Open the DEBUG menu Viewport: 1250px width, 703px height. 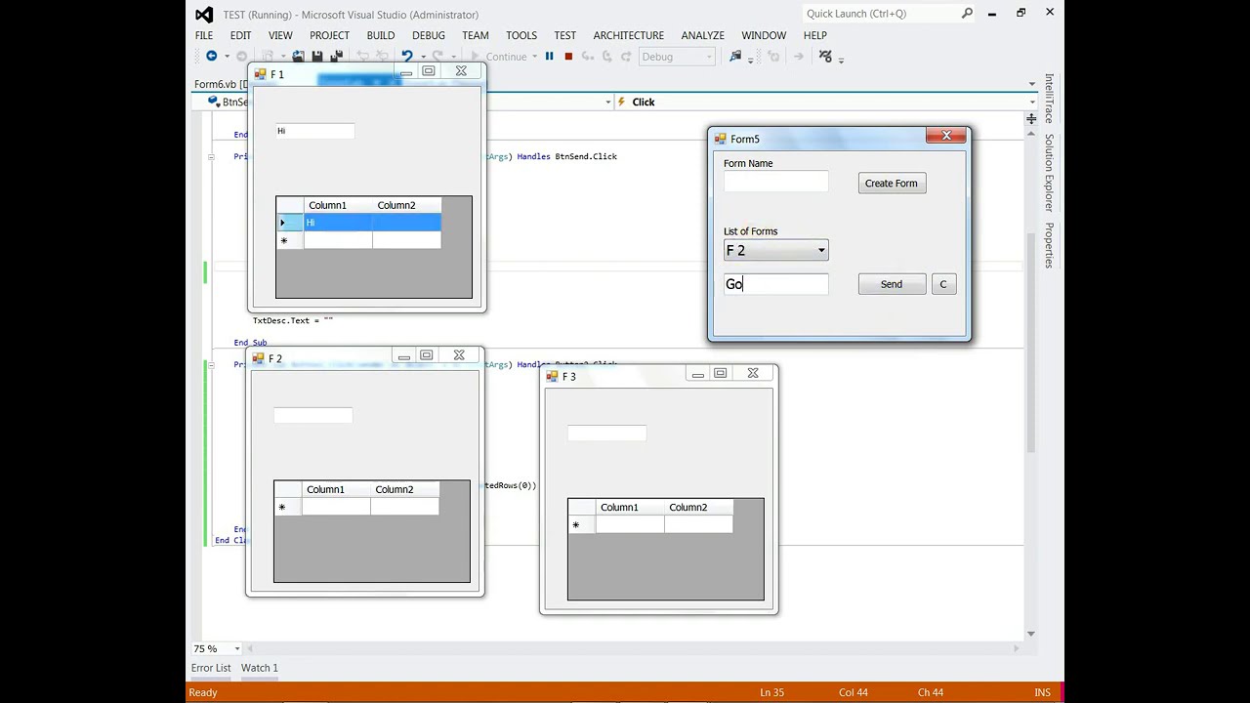point(429,35)
